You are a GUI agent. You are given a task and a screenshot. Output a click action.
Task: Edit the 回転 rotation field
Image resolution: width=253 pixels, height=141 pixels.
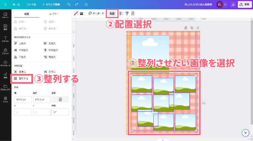click(60, 112)
